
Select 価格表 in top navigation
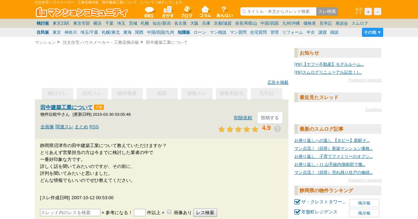click(310, 23)
